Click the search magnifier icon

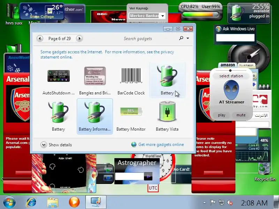tap(181, 38)
